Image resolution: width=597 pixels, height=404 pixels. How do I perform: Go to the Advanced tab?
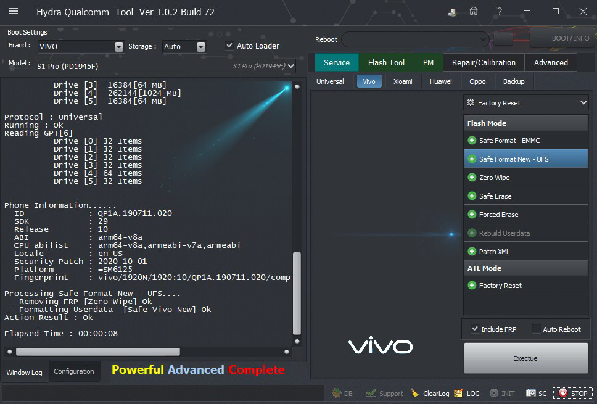[551, 62]
